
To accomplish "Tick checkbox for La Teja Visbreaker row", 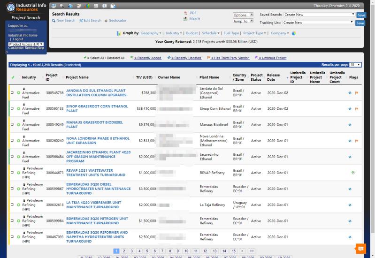I will (x=12, y=205).
